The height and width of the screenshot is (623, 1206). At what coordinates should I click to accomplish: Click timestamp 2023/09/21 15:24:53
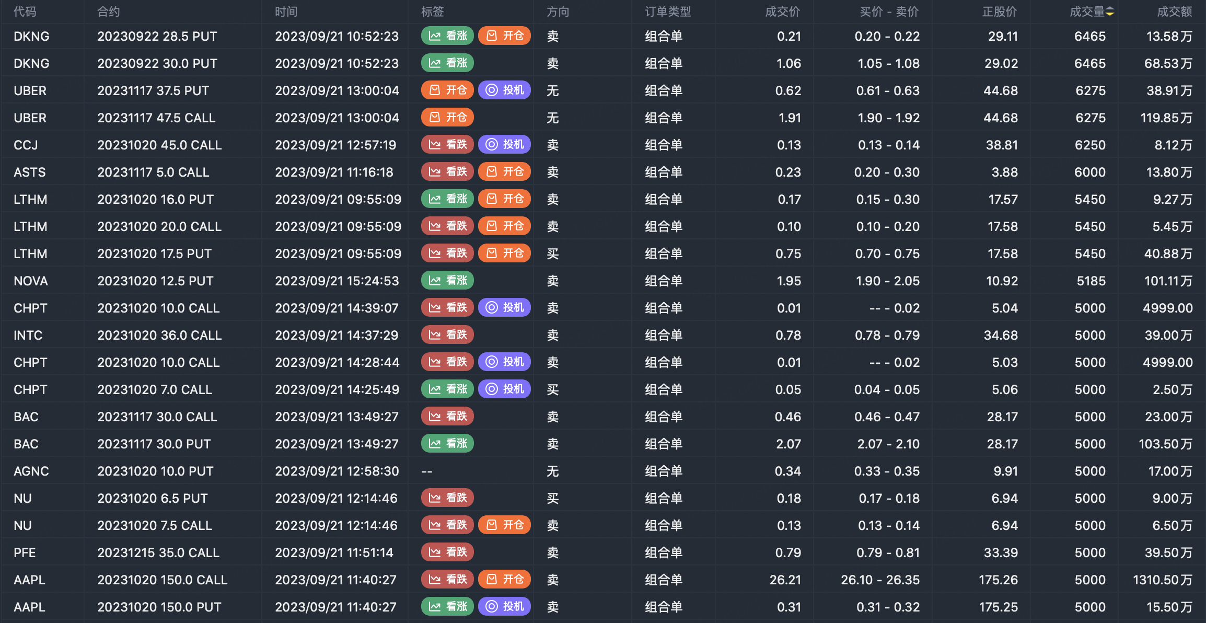pos(337,281)
